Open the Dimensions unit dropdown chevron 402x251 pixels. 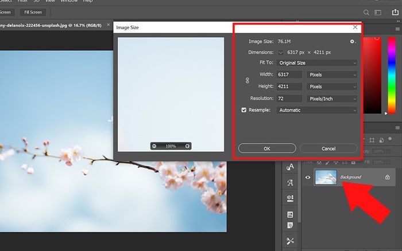click(281, 53)
